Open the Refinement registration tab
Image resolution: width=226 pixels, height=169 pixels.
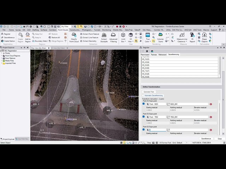(x=162, y=55)
